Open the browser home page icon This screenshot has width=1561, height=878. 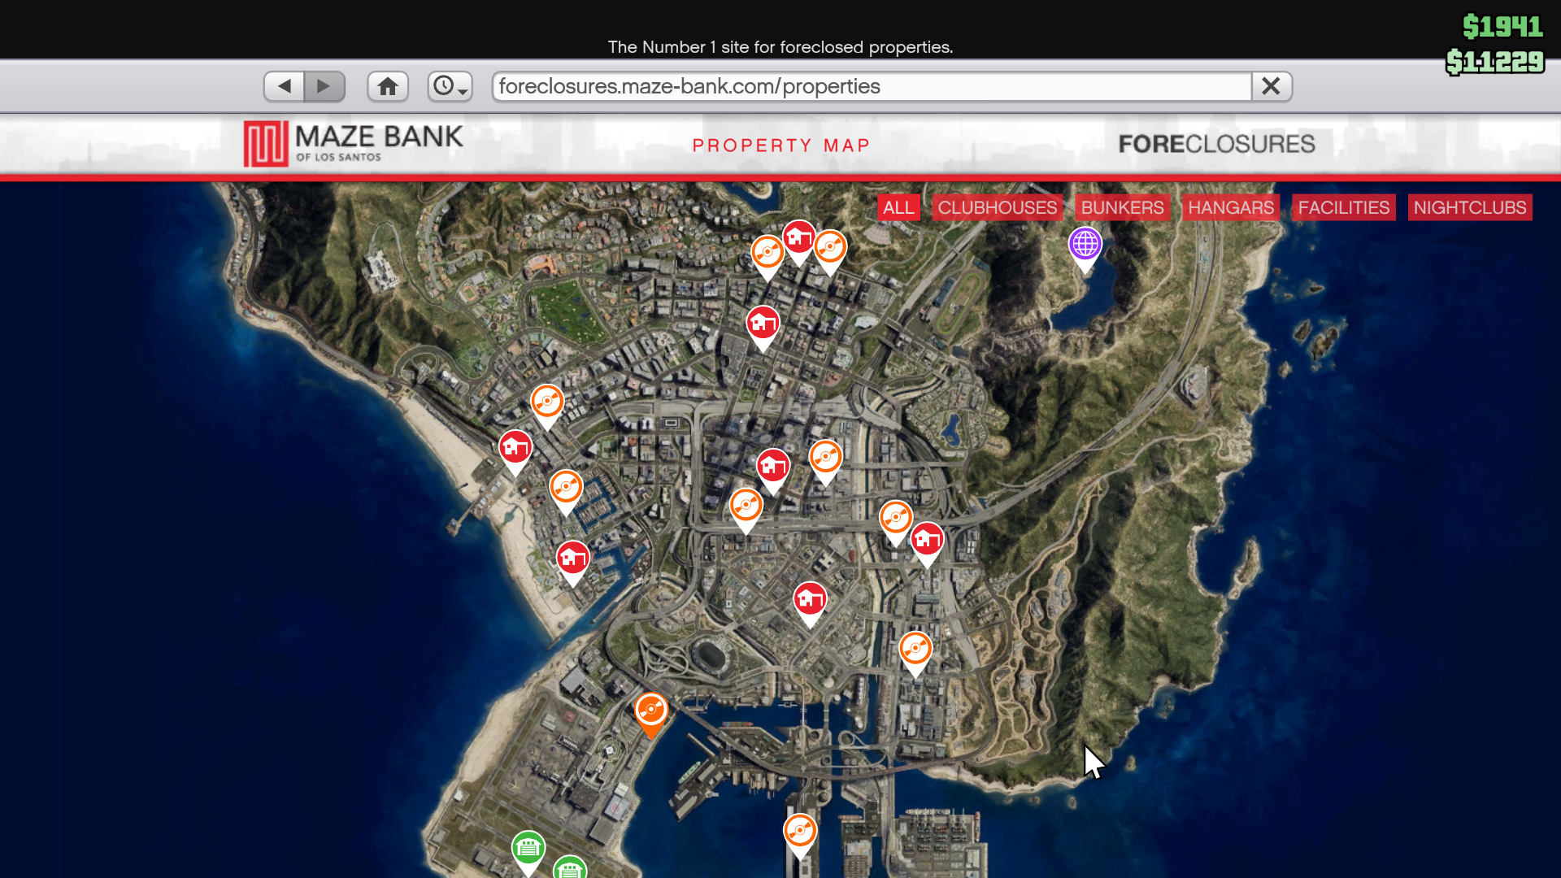(x=388, y=86)
